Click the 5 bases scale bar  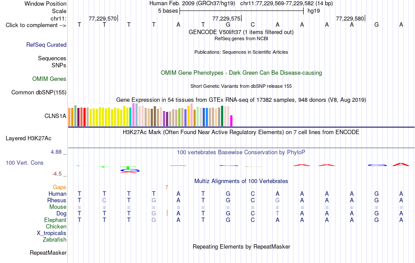click(x=242, y=11)
